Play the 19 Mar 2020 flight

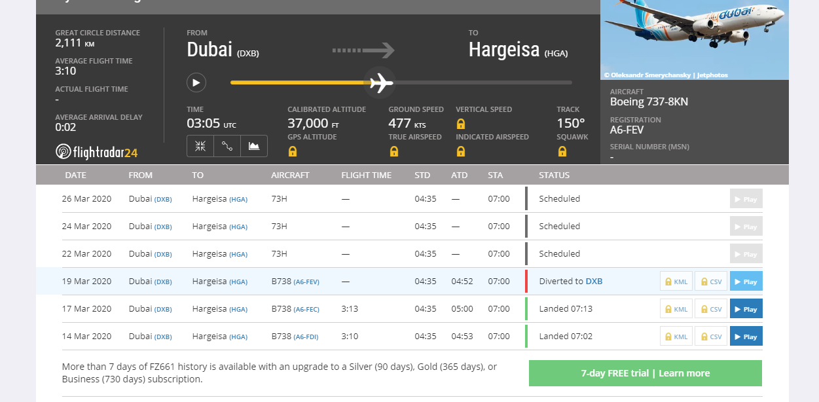(746, 282)
